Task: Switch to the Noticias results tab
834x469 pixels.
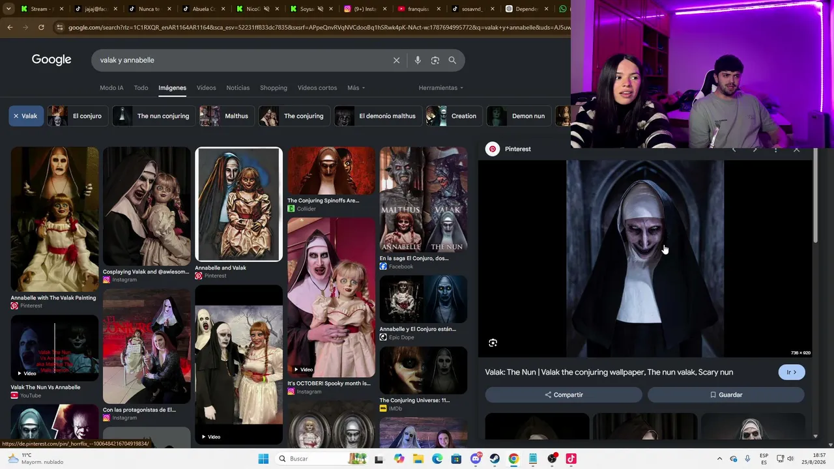Action: (238, 88)
